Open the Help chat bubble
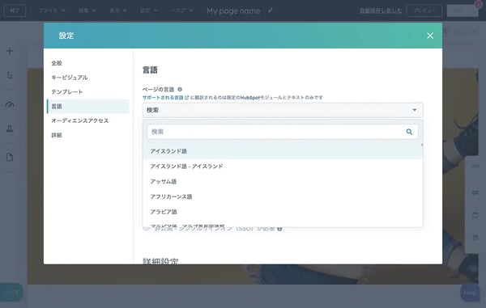Viewport: 486px width, 308px height. (470, 292)
